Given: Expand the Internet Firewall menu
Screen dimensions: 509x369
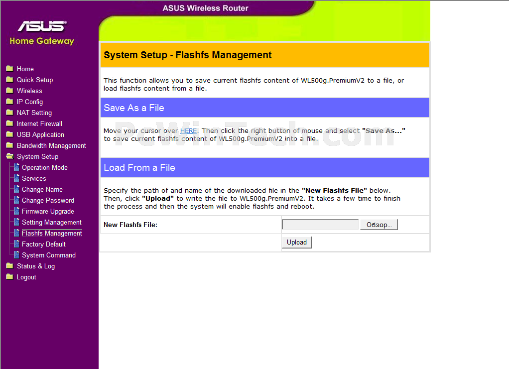Looking at the screenshot, I should pos(40,123).
